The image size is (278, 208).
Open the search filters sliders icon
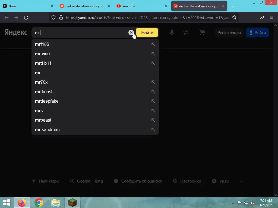(186, 32)
